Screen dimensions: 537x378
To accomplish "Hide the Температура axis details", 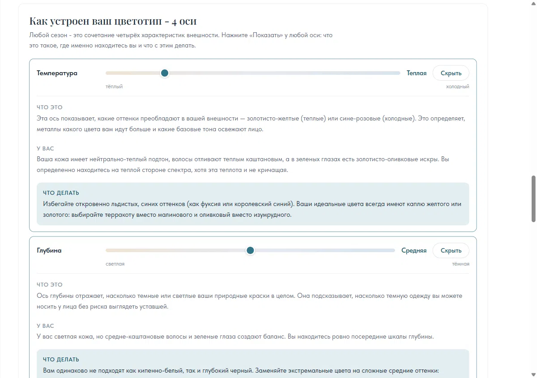I will click(451, 73).
